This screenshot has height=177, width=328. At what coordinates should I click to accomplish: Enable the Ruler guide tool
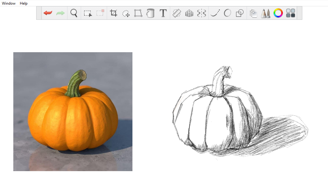pos(177,13)
